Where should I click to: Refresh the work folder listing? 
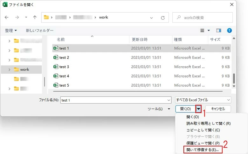pos(163,18)
